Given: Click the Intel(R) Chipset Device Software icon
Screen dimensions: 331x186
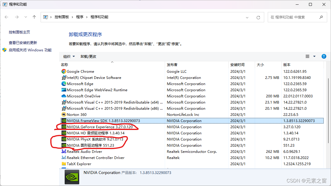Looking at the screenshot, I should click(x=64, y=78).
